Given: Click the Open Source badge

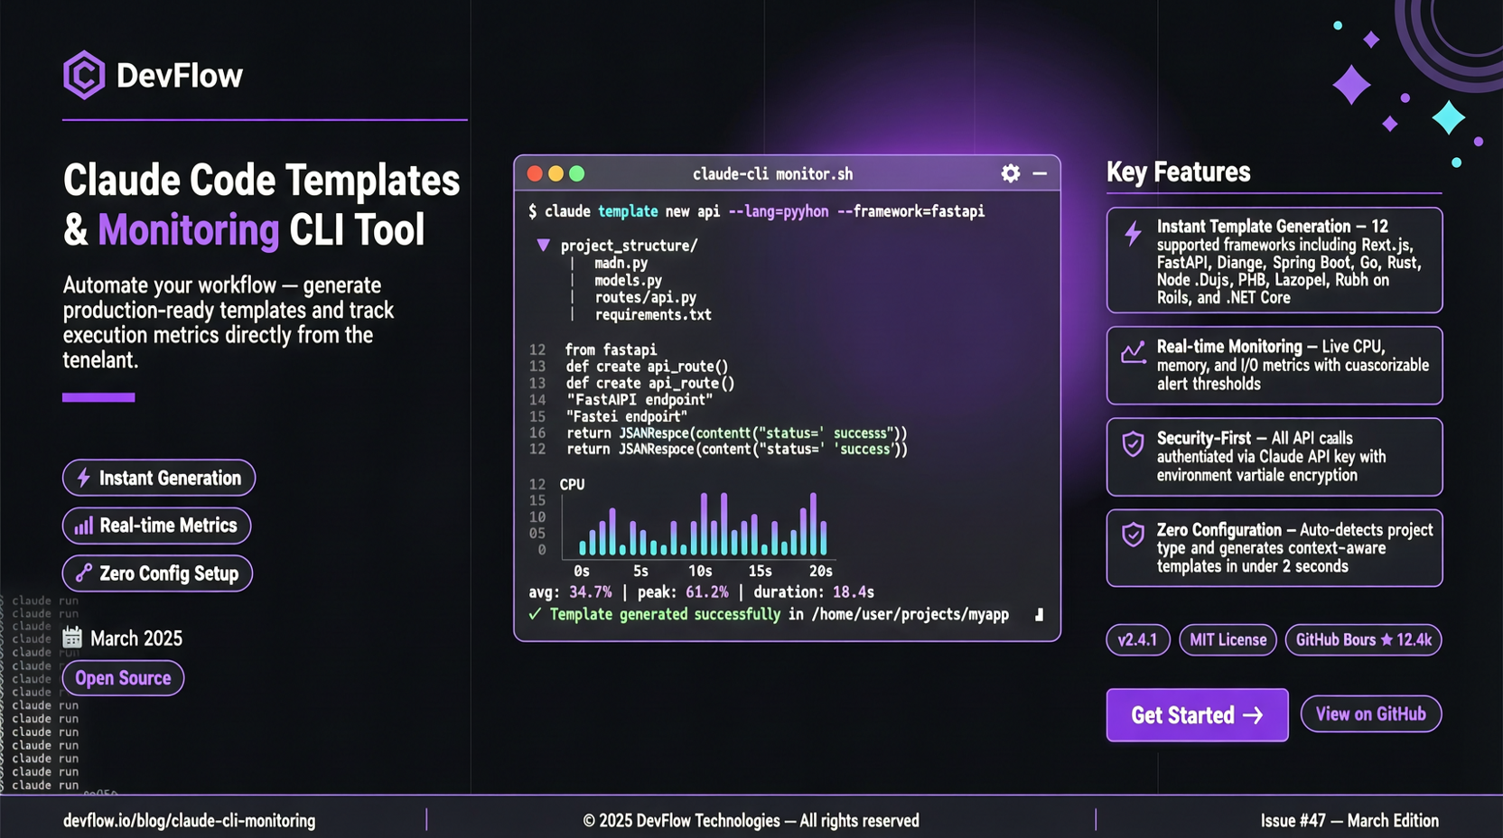Looking at the screenshot, I should pyautogui.click(x=122, y=677).
